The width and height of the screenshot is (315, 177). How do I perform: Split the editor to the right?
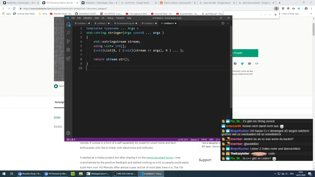[x=223, y=23]
